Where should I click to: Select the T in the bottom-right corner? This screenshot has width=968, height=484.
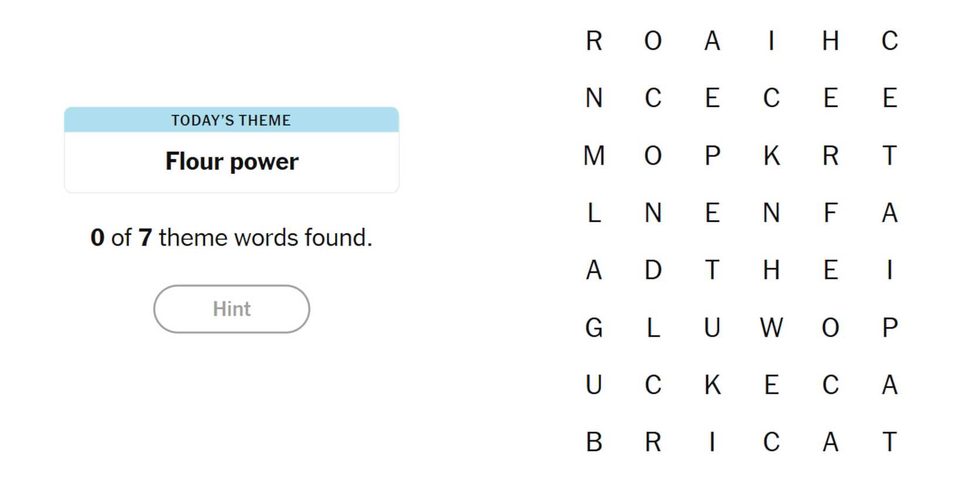tap(889, 442)
